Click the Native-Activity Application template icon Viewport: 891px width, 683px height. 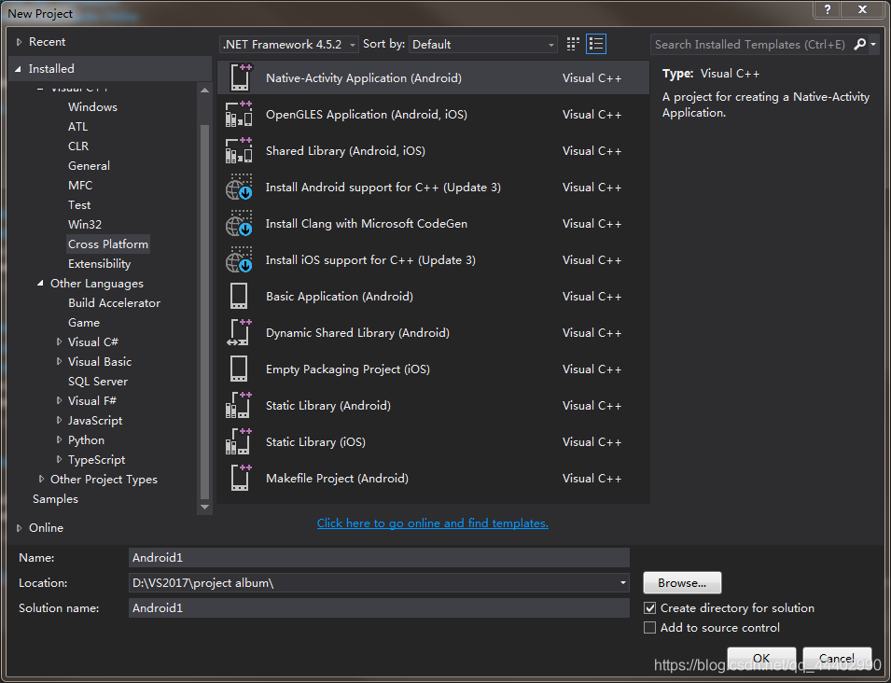pyautogui.click(x=239, y=77)
